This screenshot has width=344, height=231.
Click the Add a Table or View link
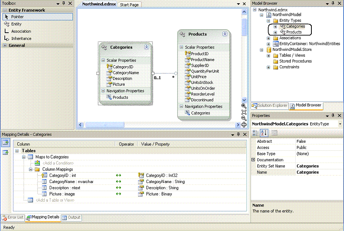click(55, 200)
